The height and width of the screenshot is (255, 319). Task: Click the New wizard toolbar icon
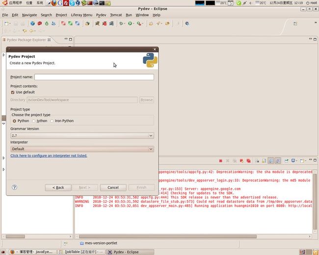pyautogui.click(x=6, y=24)
